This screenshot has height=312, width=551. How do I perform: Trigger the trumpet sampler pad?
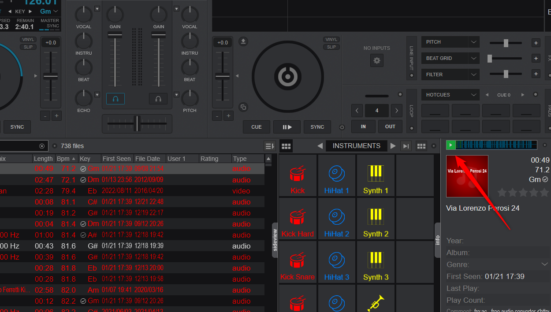coord(376,299)
